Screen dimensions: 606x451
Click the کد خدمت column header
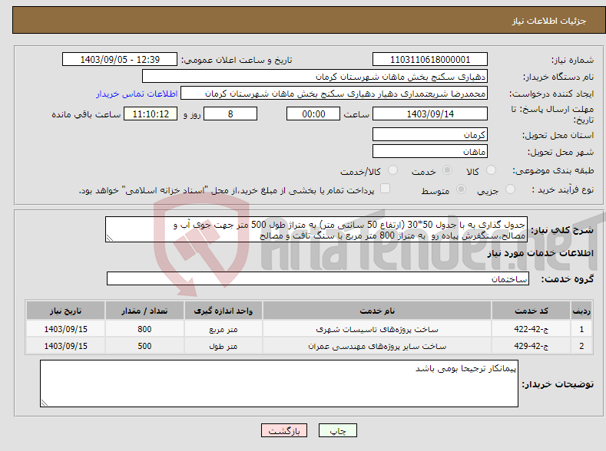coord(531,311)
